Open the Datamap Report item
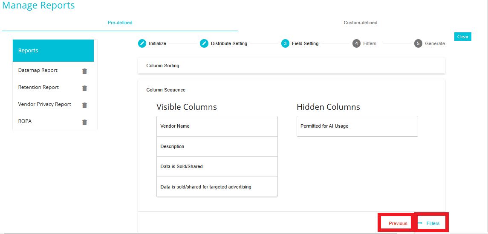 [x=38, y=70]
